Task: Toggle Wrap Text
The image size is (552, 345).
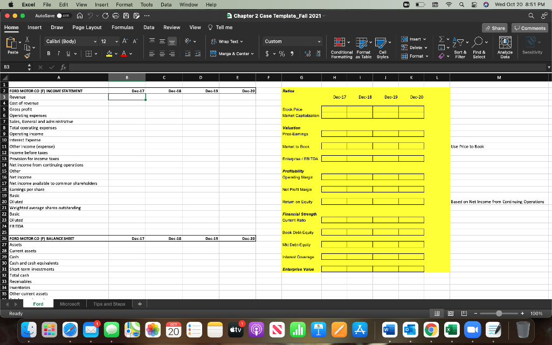Action: [227, 42]
